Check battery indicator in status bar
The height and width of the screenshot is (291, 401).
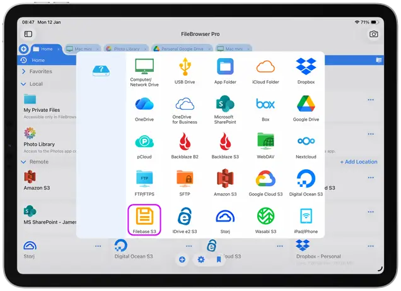pos(374,22)
